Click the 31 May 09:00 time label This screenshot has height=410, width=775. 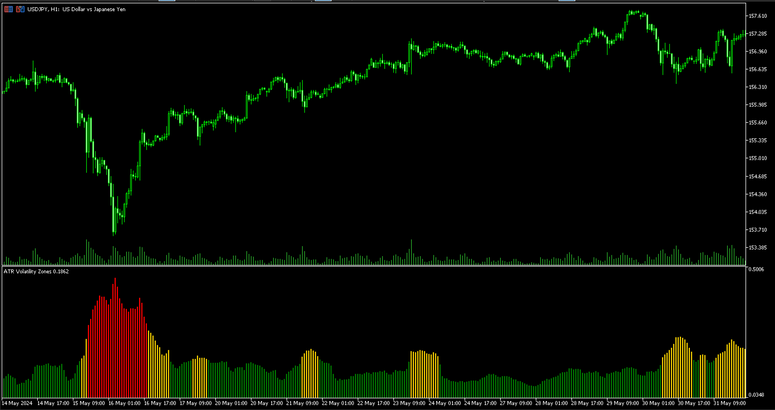pos(731,403)
